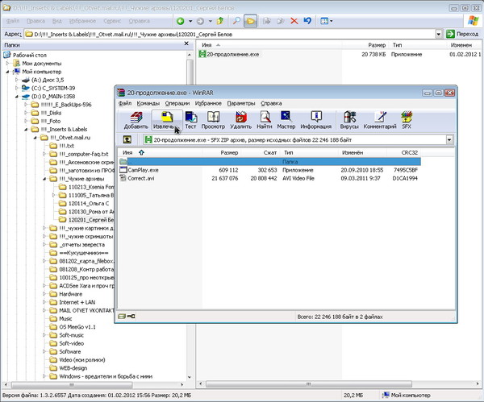
Task: Open WinRAR Избранное menu
Action: point(208,103)
